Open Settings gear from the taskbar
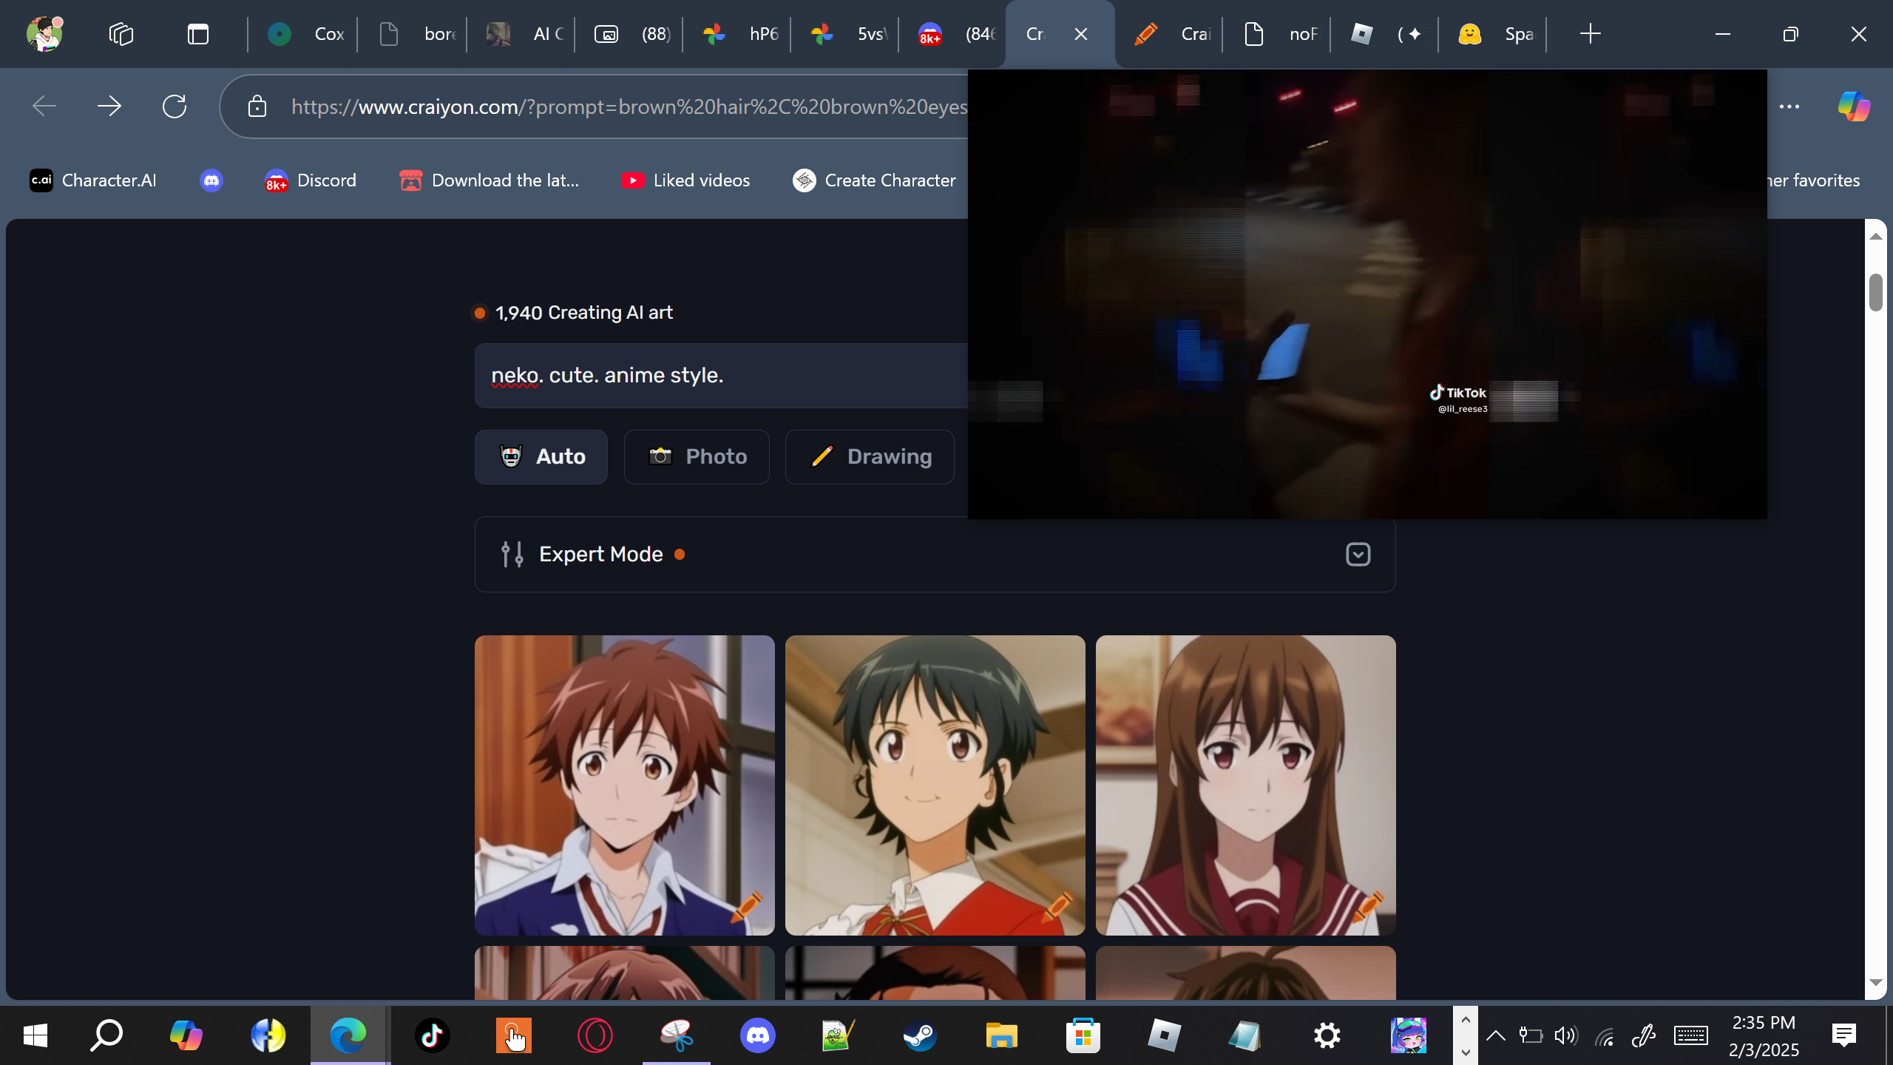Screen dimensions: 1893x1065 tap(1327, 1035)
